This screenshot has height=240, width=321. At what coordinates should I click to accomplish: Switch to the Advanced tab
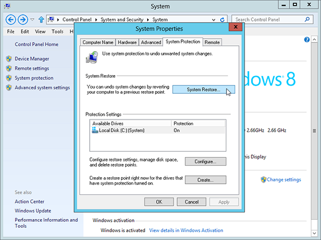(x=151, y=42)
